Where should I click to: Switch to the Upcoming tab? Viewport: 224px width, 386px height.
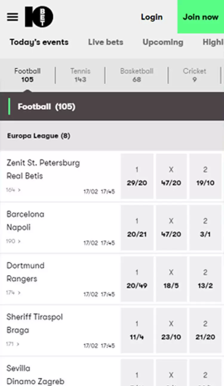(163, 42)
